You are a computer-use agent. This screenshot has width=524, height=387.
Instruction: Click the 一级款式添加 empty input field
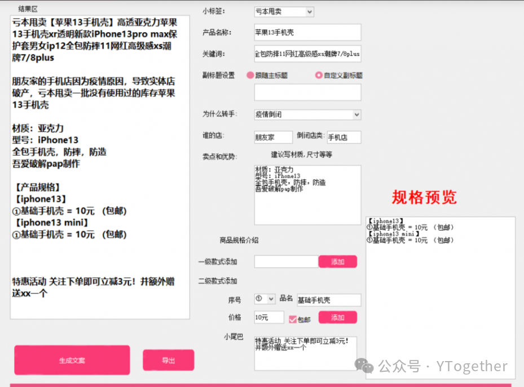point(286,262)
